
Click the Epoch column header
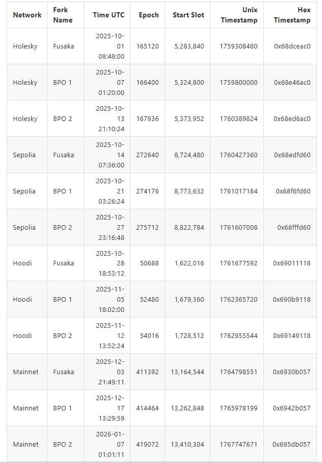[x=148, y=15]
